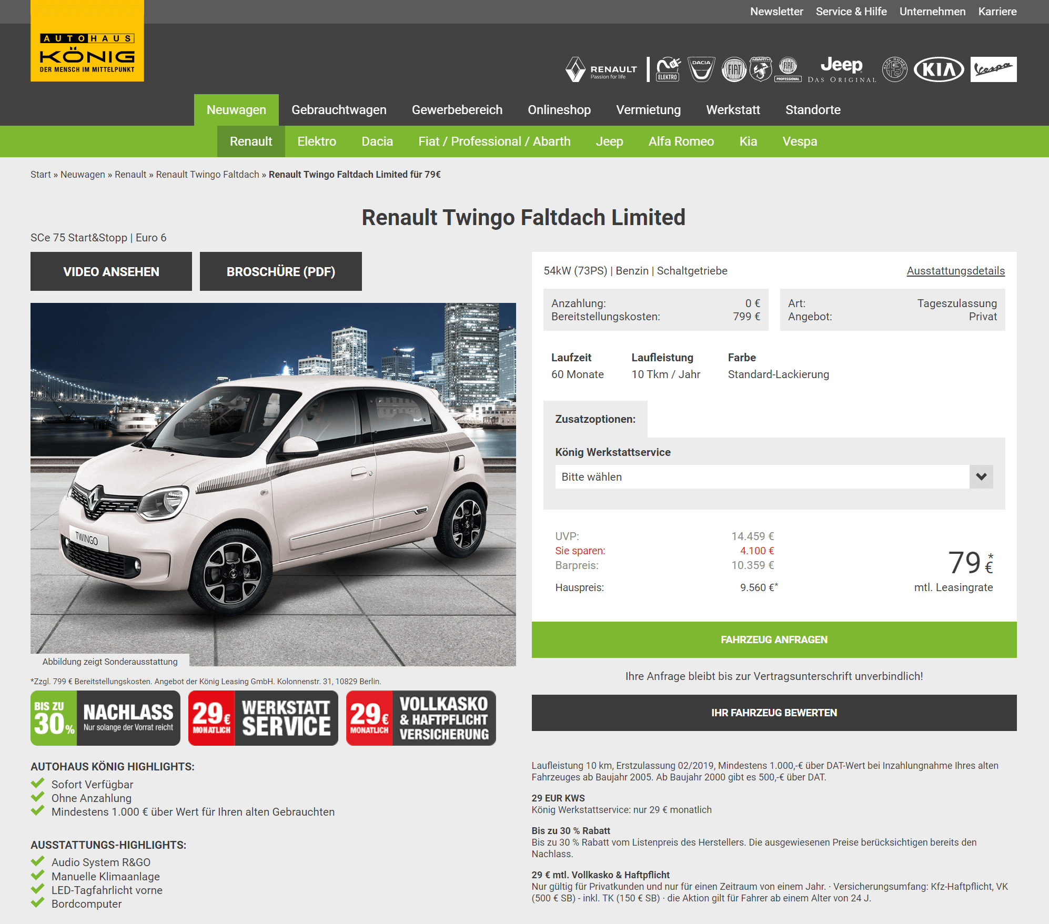Viewport: 1049px width, 924px height.
Task: Click the Twingo car image
Action: click(x=273, y=484)
